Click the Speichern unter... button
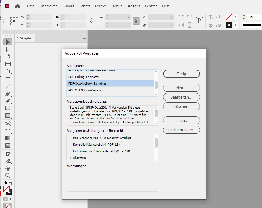Image resolution: width=262 pixels, height=208 pixels. pos(182,130)
